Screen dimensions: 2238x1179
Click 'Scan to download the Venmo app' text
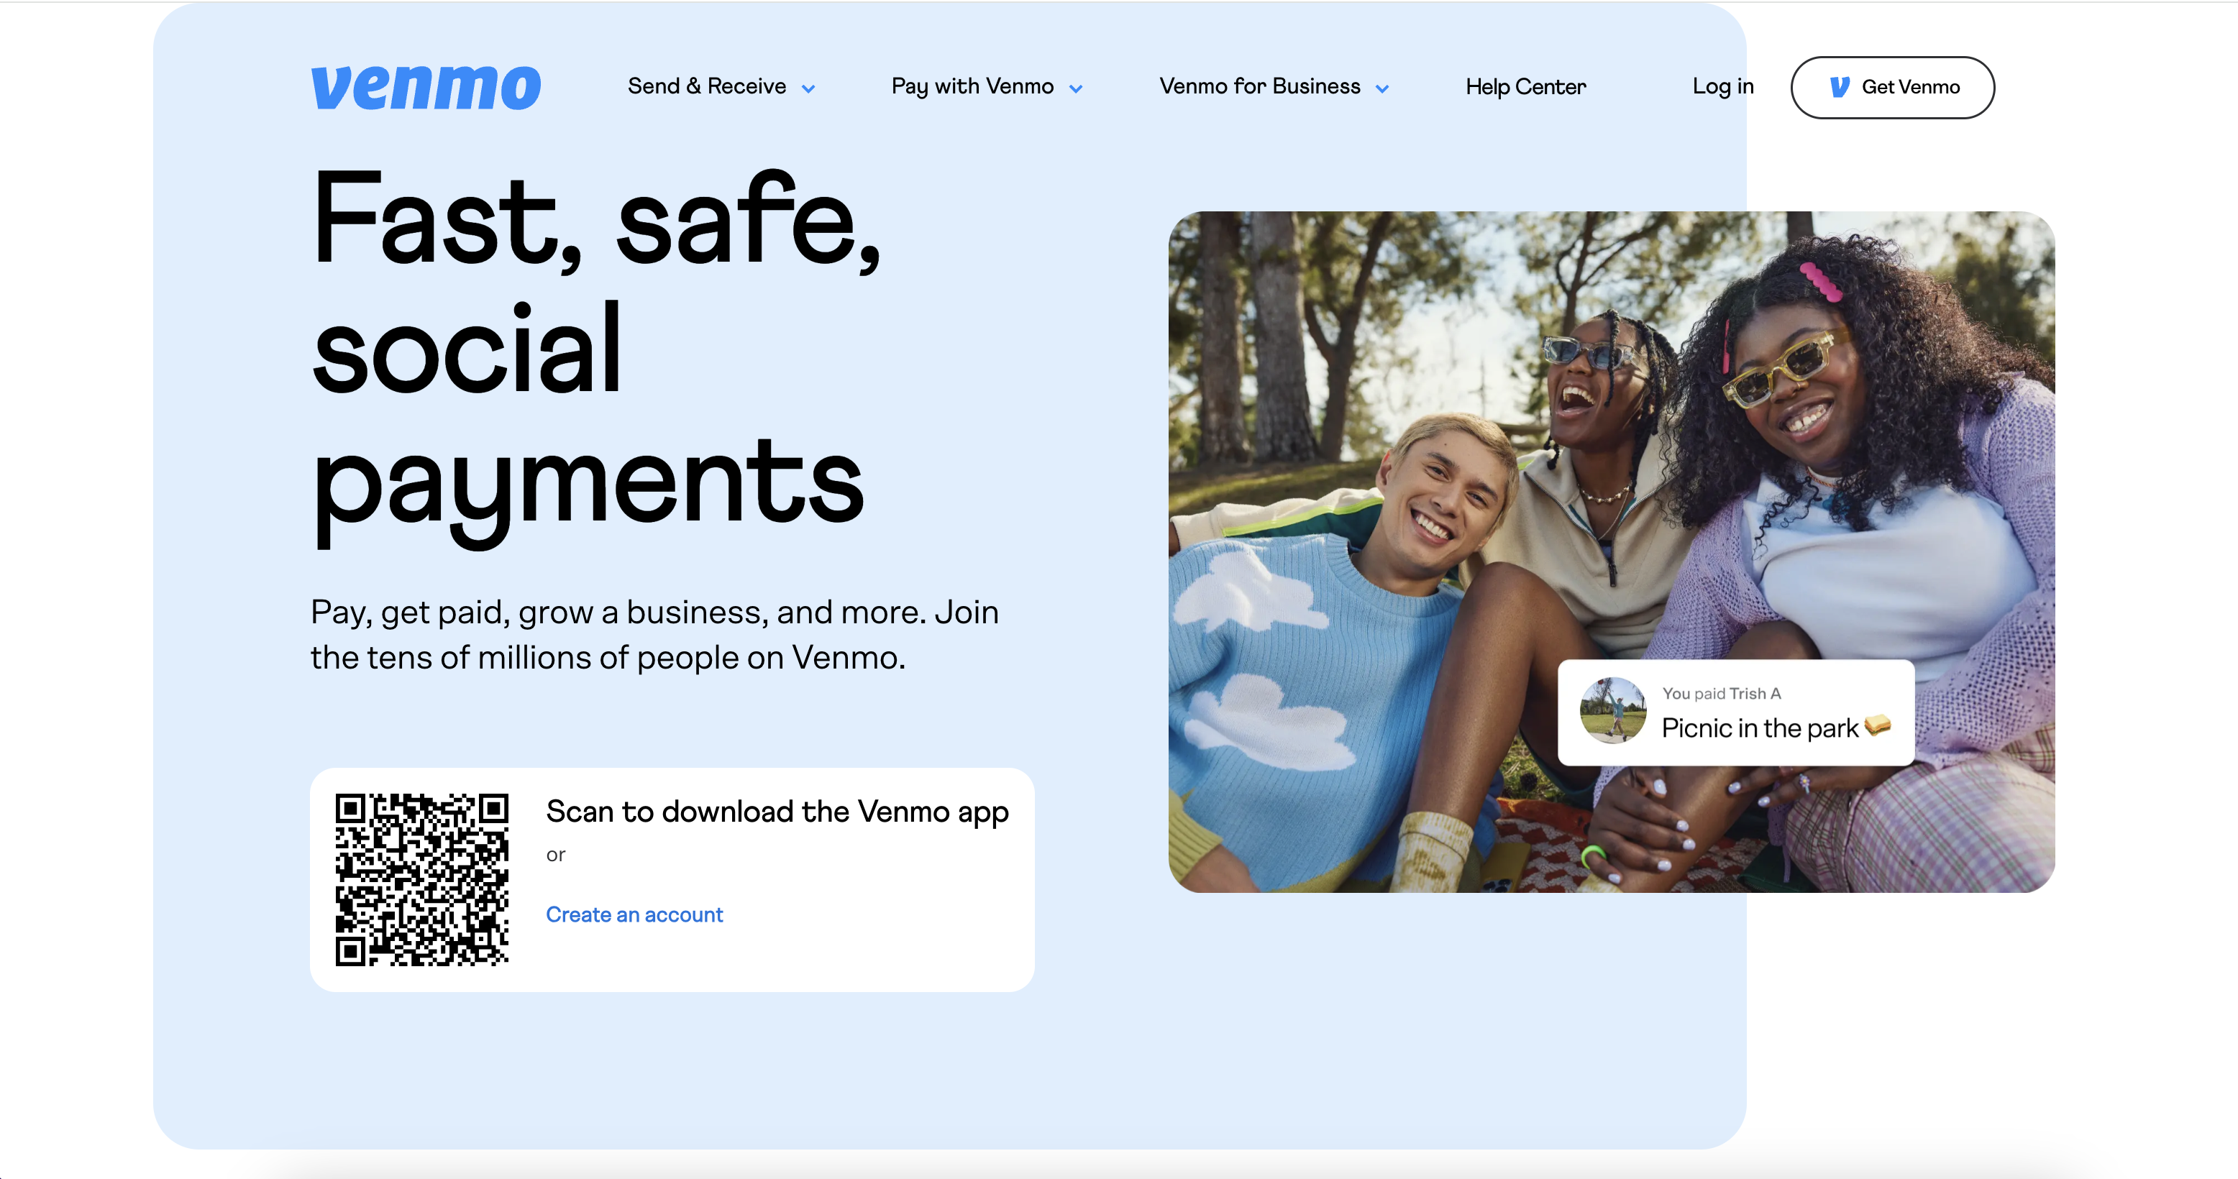[x=777, y=812]
